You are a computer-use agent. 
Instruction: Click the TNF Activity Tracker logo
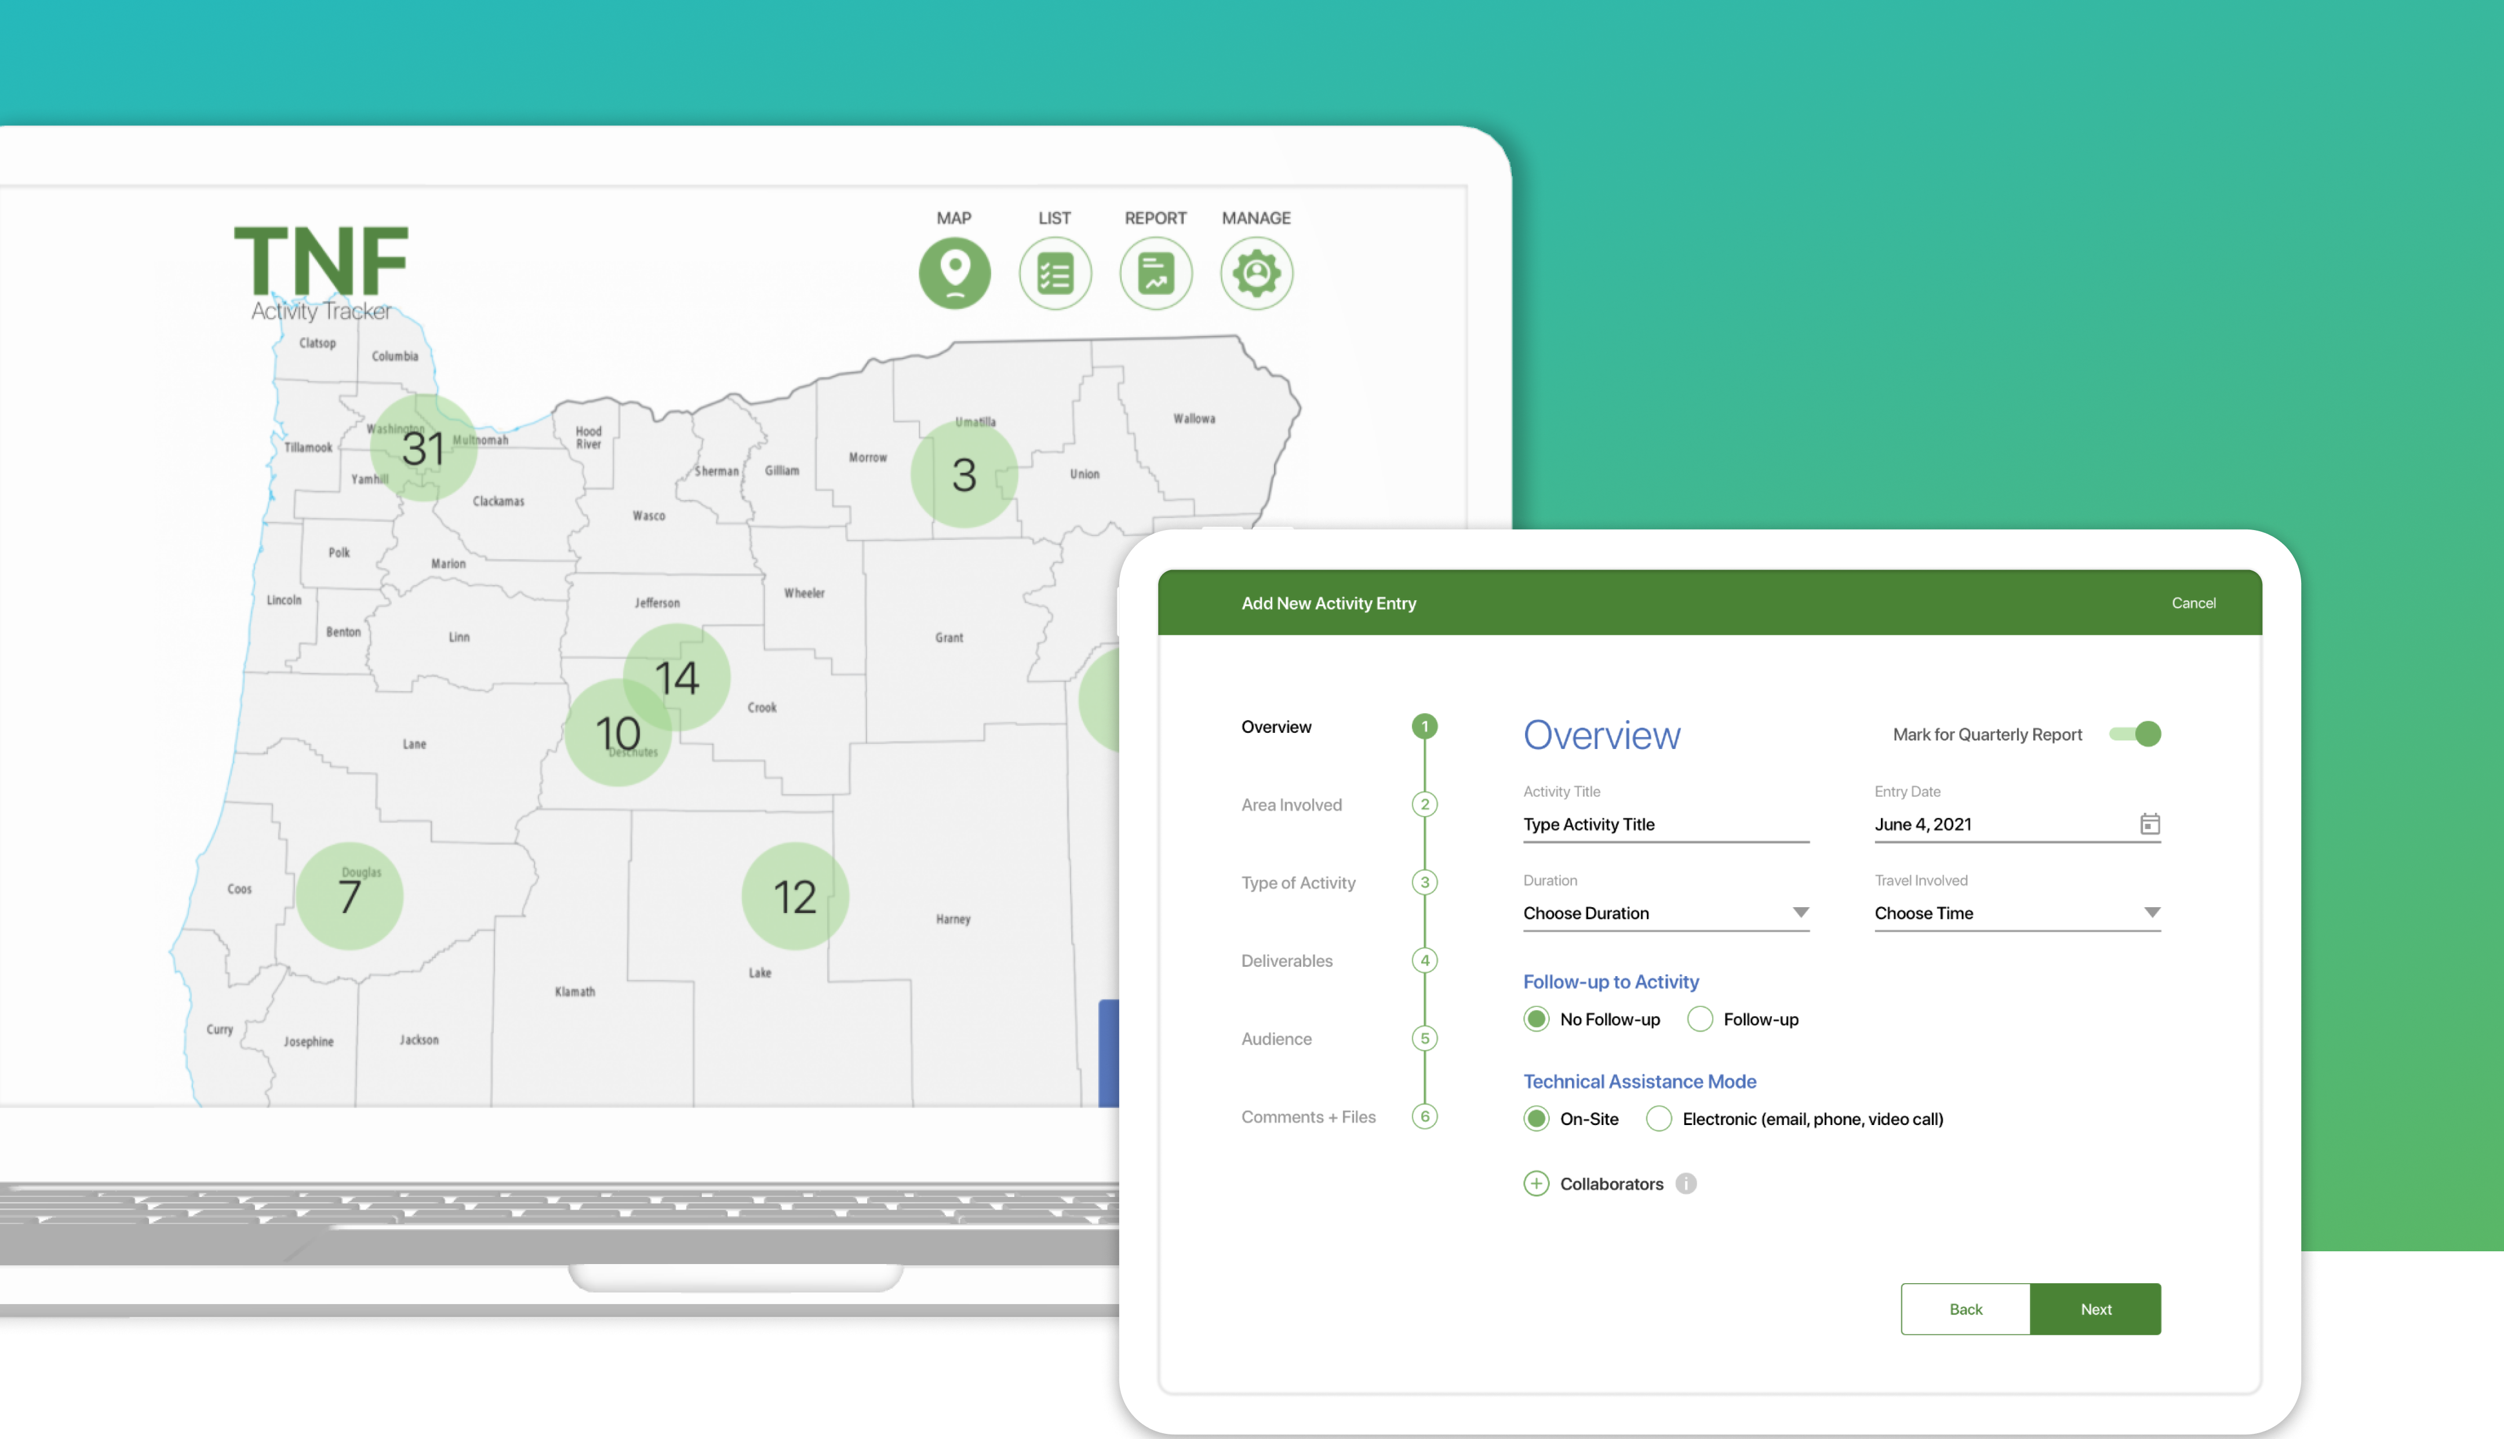point(321,274)
